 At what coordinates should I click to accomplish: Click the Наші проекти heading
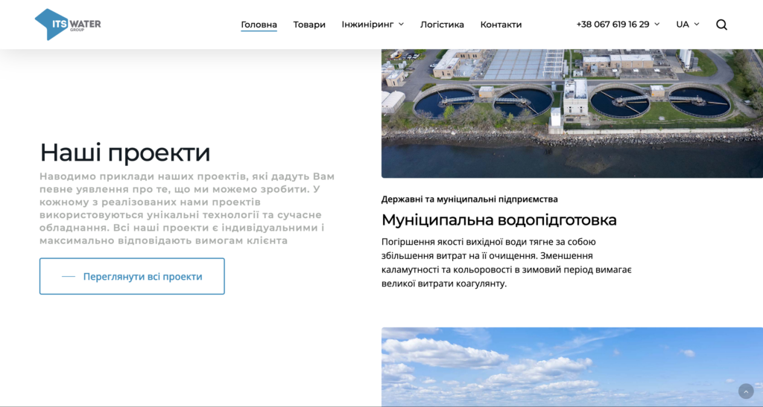click(x=125, y=153)
